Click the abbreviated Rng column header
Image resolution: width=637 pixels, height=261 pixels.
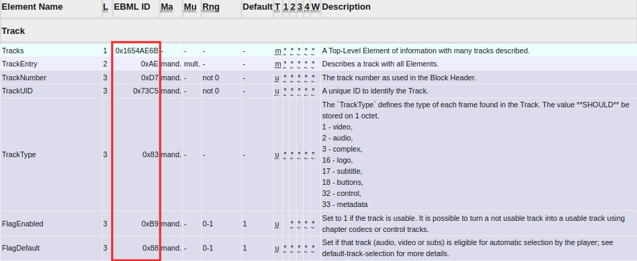click(x=211, y=7)
